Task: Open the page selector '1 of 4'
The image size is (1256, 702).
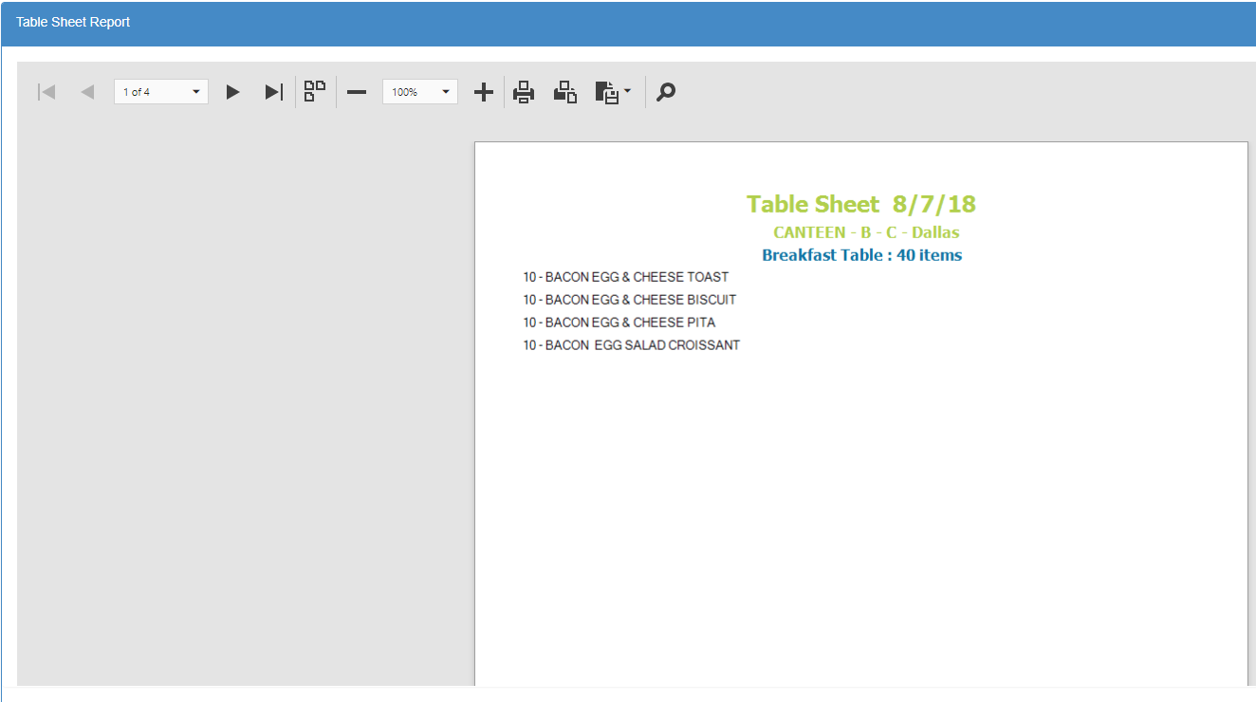Action: click(x=161, y=92)
